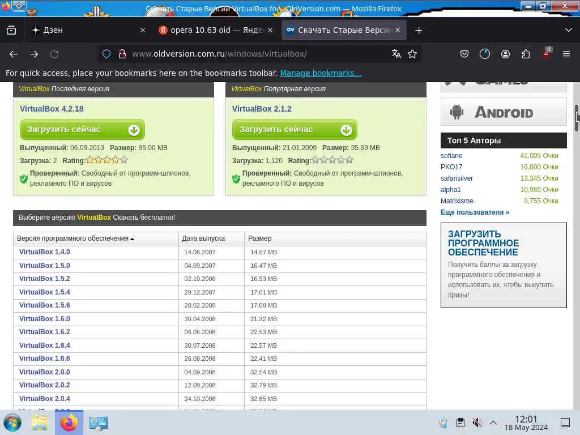Download VirtualBox 4.2.18 with Загрузить сейчас

tap(82, 130)
